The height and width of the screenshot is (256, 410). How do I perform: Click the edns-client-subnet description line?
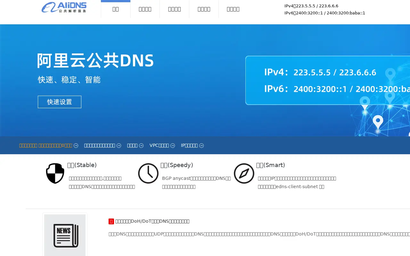point(291,187)
